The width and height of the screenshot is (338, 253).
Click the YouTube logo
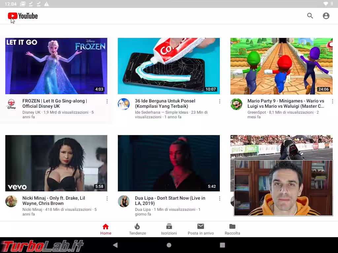[23, 16]
